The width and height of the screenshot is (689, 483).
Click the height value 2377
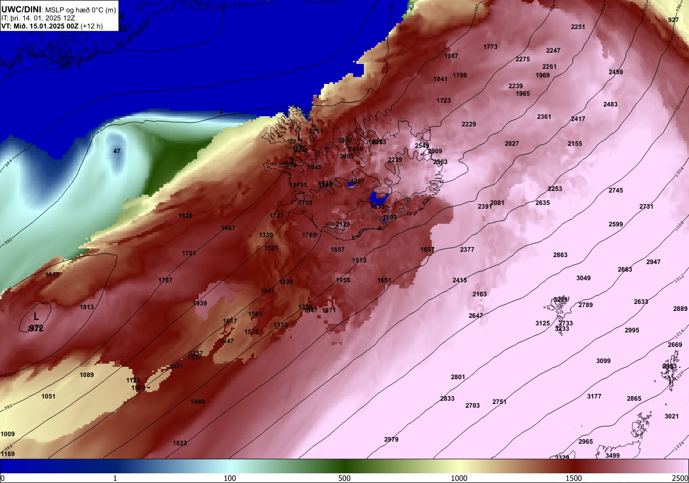pyautogui.click(x=467, y=250)
